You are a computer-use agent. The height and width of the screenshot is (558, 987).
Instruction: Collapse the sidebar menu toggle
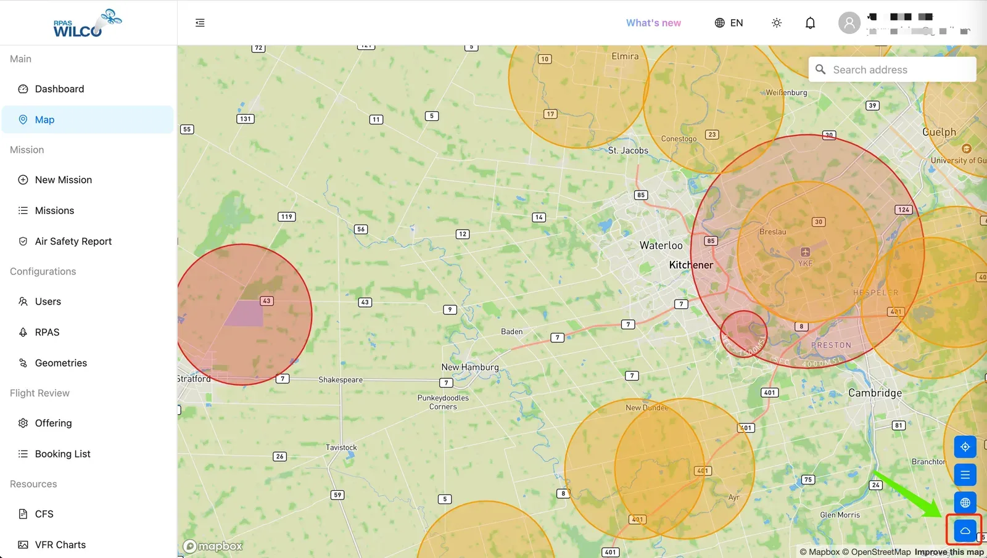200,23
